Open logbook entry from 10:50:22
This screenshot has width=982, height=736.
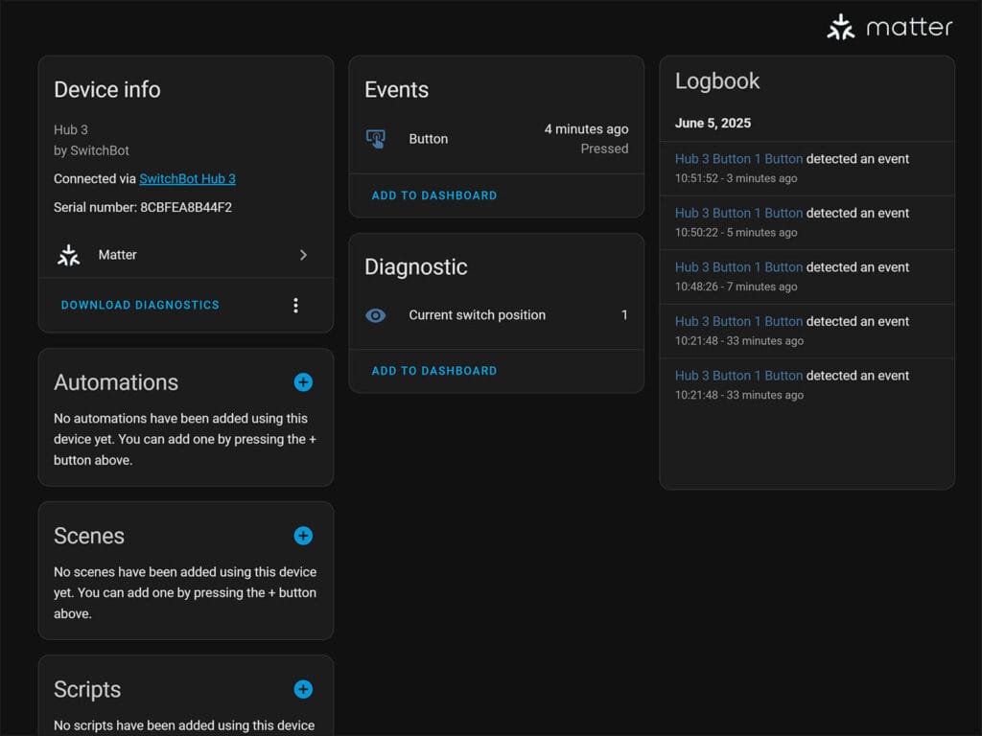coord(807,222)
